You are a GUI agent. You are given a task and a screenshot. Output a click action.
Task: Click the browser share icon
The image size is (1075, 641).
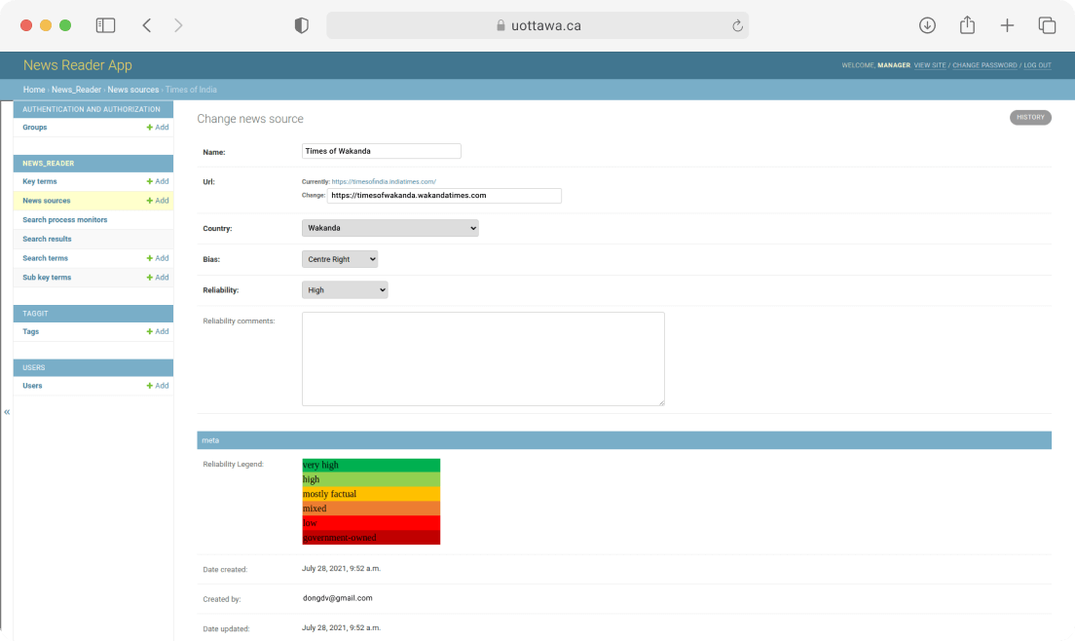pyautogui.click(x=967, y=24)
